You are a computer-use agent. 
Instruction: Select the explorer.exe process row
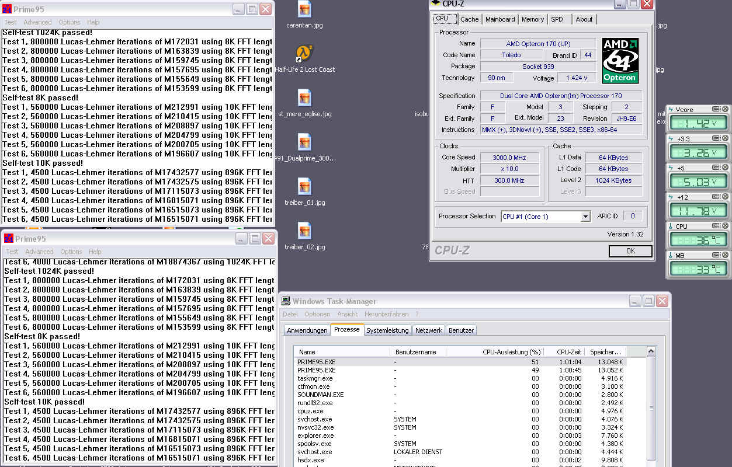point(461,435)
